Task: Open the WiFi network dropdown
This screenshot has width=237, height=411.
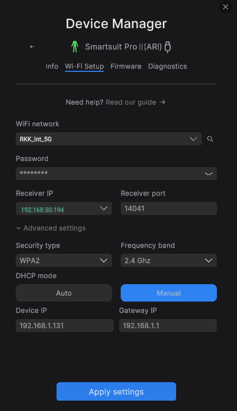Action: coord(109,139)
